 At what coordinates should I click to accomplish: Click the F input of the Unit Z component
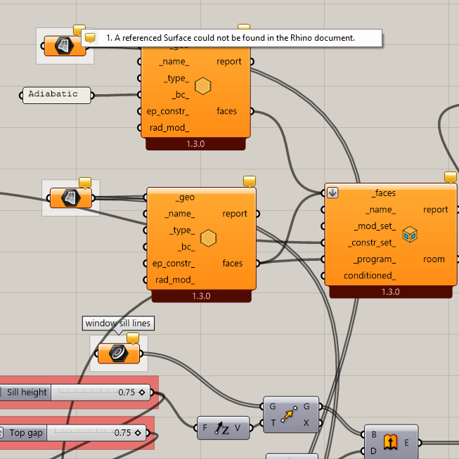pyautogui.click(x=205, y=428)
